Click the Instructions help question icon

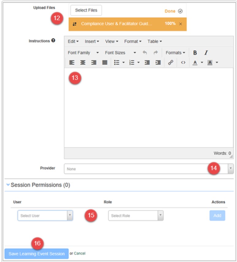53,41
